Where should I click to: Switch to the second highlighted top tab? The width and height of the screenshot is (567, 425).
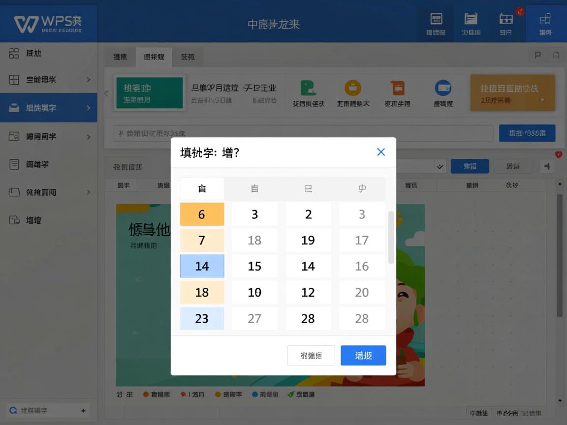[153, 57]
